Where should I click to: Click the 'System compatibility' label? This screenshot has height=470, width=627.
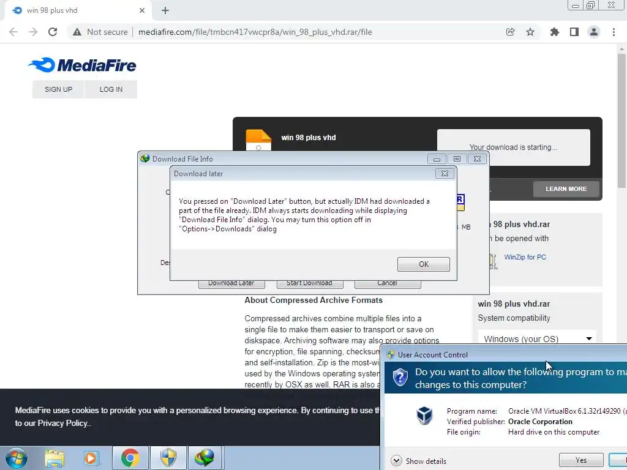pos(514,318)
